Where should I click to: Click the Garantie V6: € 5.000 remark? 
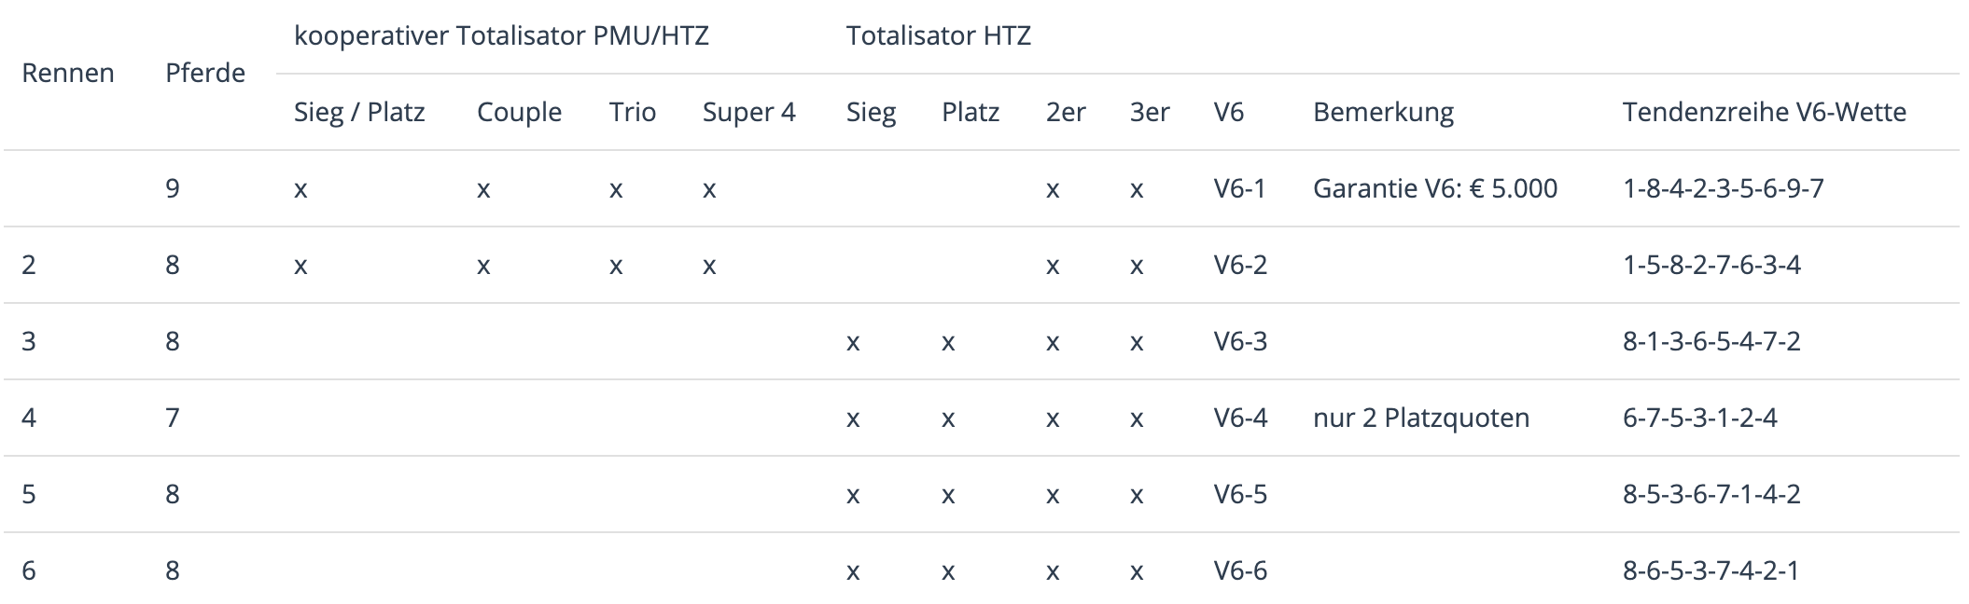click(x=1435, y=188)
